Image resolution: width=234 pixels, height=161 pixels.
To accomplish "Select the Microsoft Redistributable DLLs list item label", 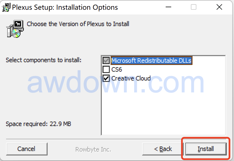I will click(151, 60).
